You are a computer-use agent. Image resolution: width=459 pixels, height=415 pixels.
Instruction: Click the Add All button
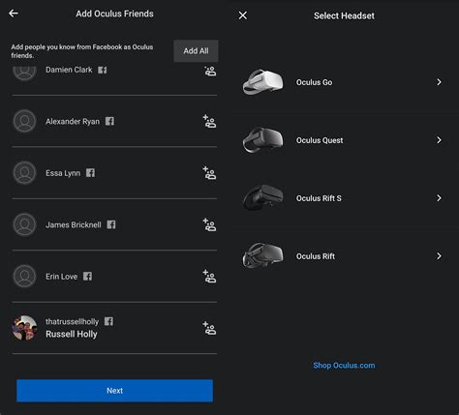tap(196, 51)
